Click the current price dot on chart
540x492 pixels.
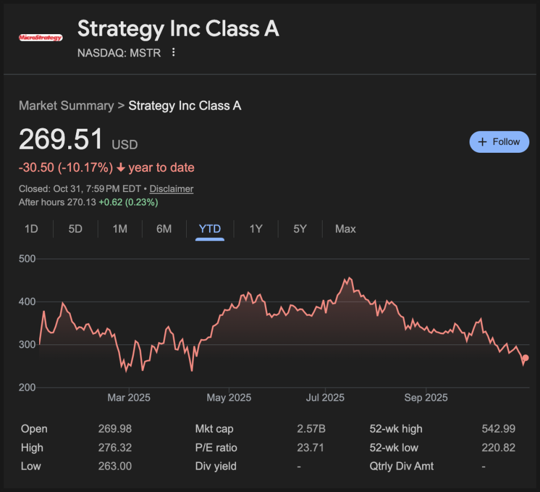525,358
